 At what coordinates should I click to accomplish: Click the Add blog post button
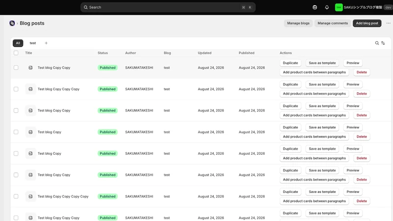point(367,23)
